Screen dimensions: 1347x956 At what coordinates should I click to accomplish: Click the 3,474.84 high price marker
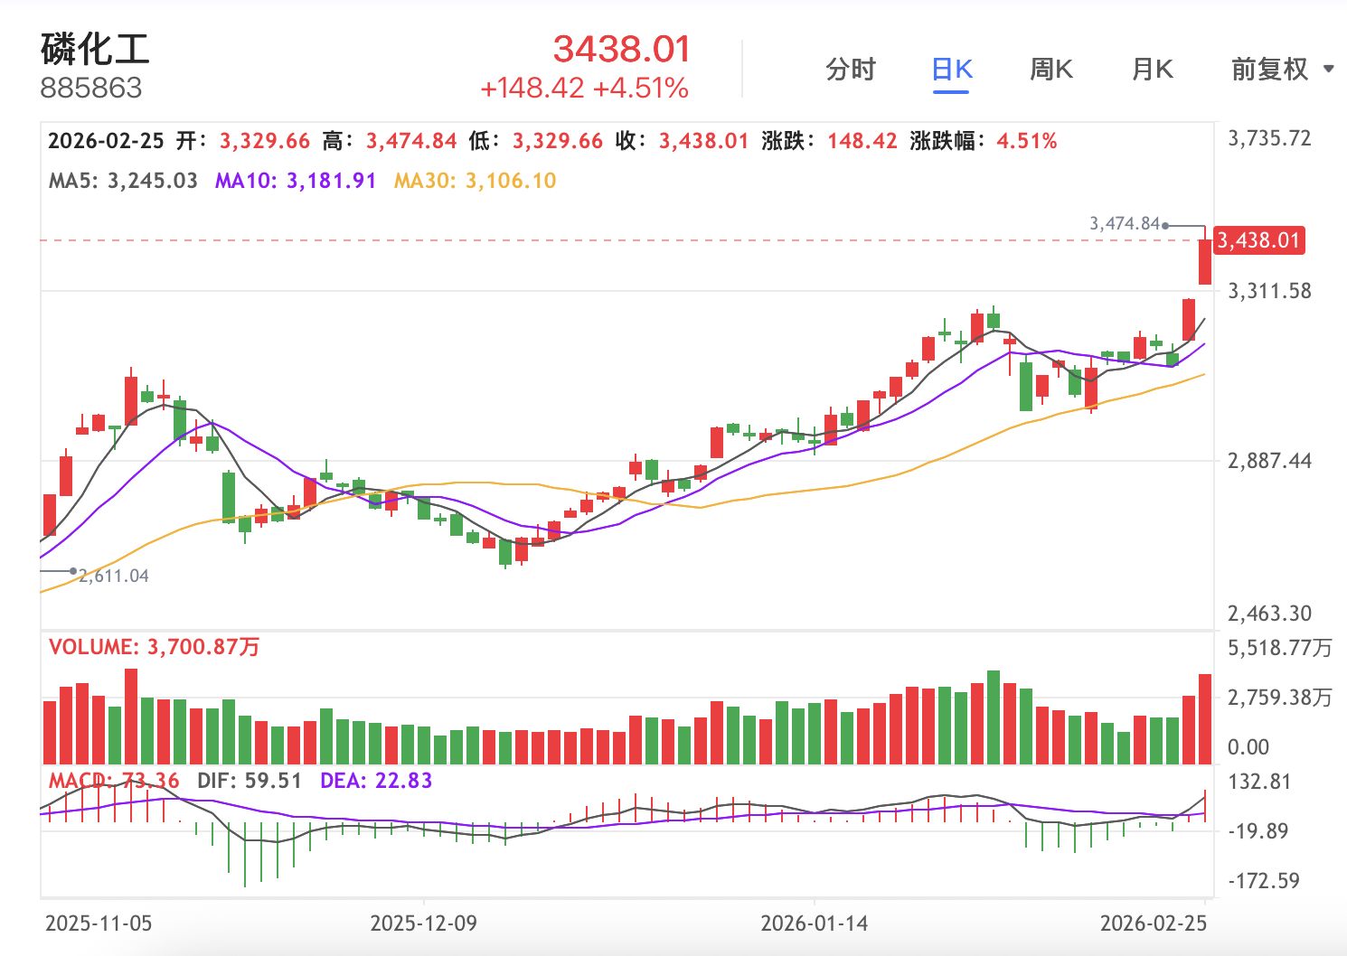tap(1124, 223)
